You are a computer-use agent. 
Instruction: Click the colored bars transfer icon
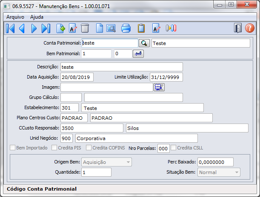tap(171, 28)
